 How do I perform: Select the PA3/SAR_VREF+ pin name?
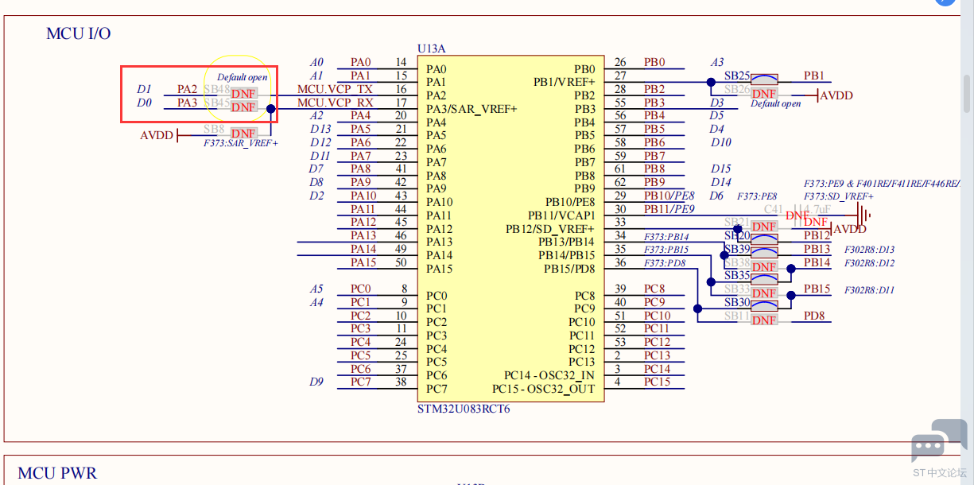point(471,109)
